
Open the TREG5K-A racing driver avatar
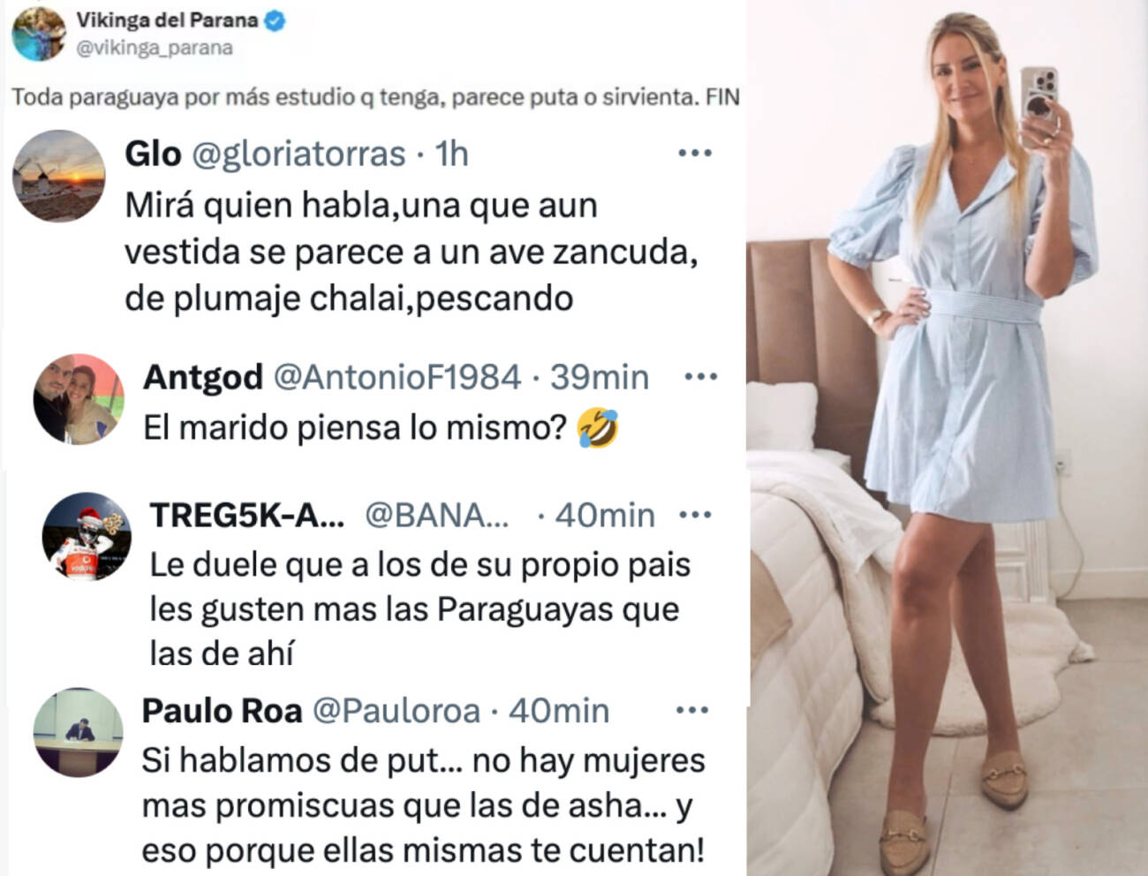point(87,537)
